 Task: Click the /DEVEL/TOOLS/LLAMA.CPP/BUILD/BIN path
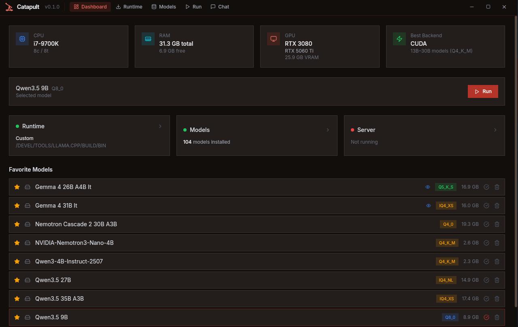click(61, 146)
